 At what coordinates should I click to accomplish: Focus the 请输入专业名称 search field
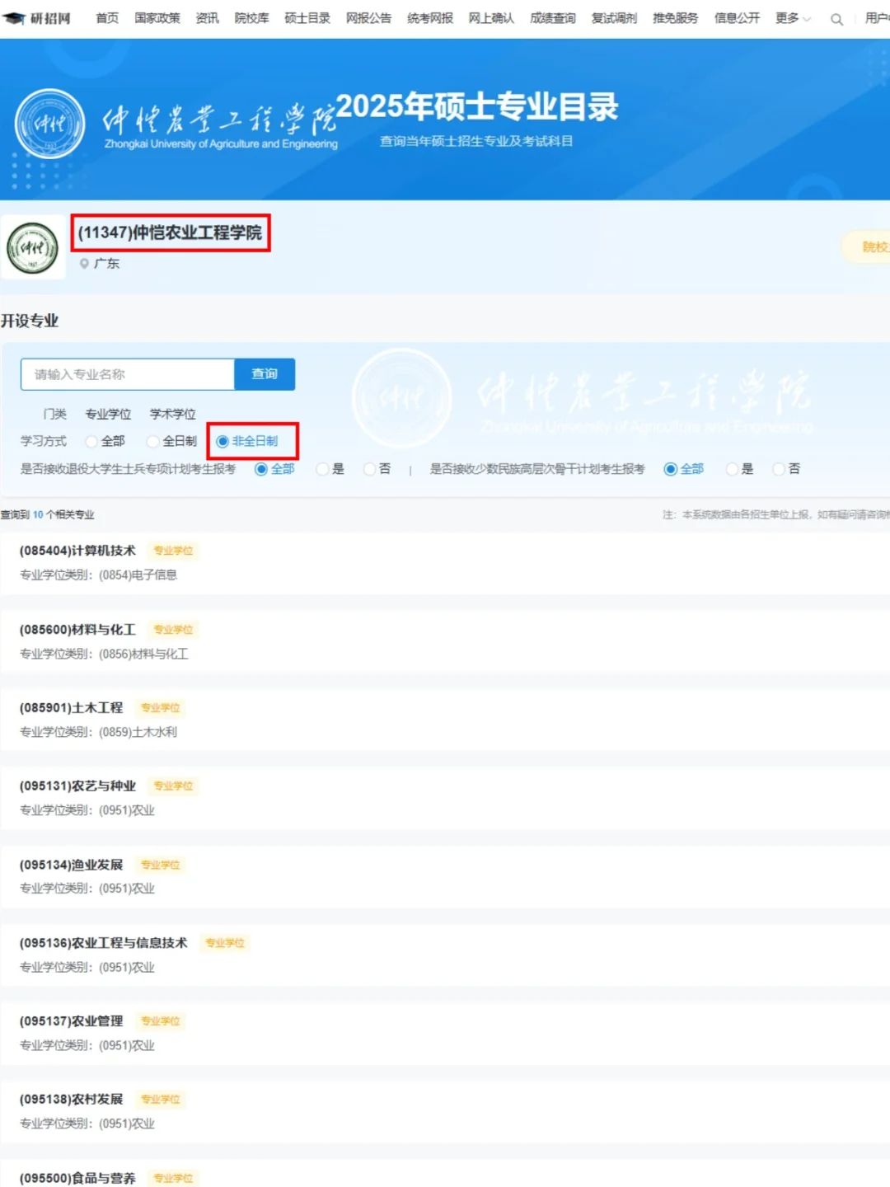coord(128,374)
